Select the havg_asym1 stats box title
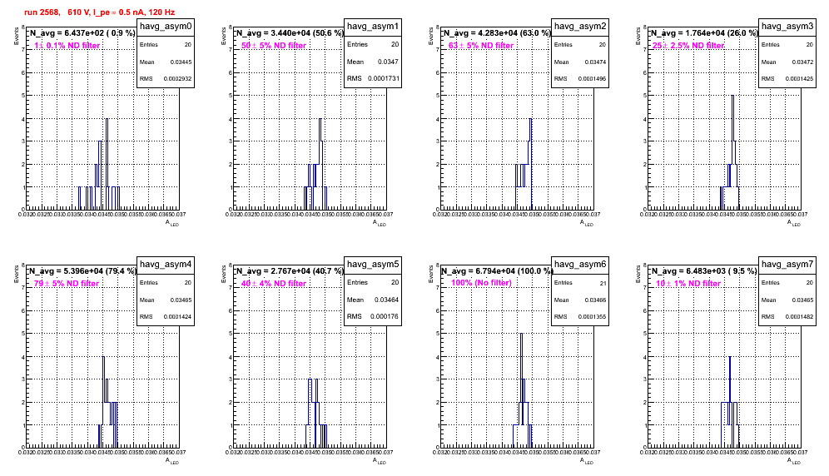 (373, 26)
